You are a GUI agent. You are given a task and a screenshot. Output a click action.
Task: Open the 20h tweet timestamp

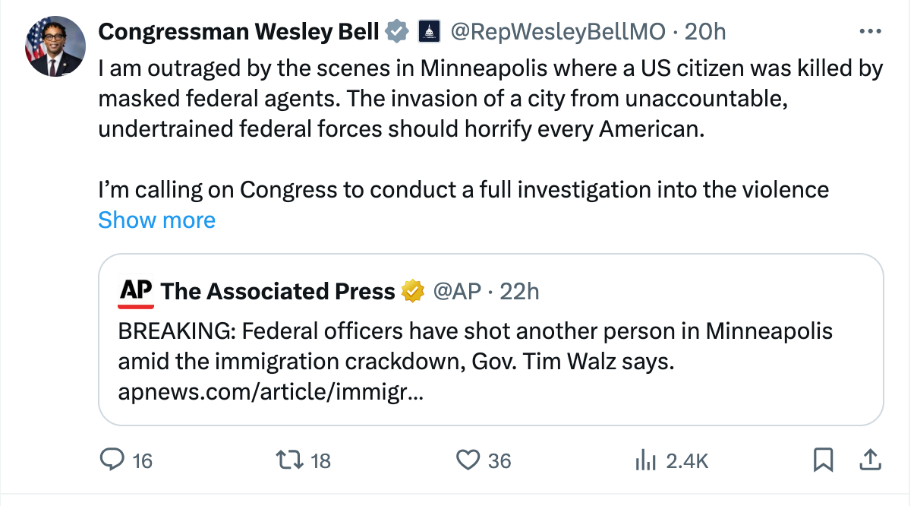point(705,31)
